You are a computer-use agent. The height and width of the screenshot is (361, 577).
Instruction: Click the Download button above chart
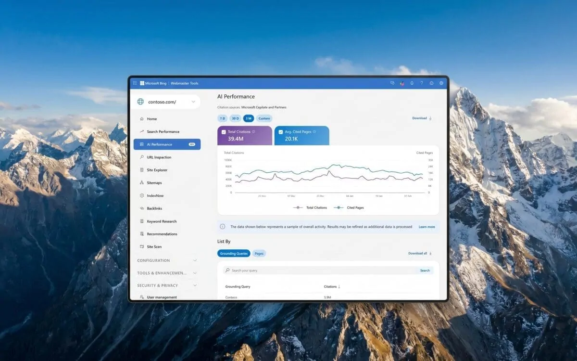click(x=422, y=118)
